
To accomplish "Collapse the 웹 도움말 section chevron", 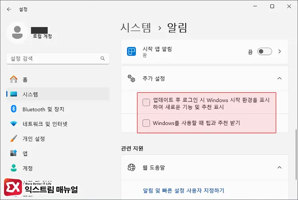I will coord(279,167).
